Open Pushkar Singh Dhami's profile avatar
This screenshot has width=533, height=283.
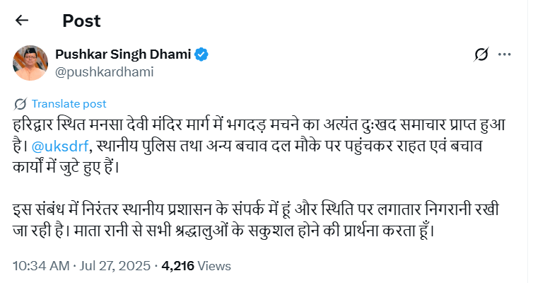point(30,62)
